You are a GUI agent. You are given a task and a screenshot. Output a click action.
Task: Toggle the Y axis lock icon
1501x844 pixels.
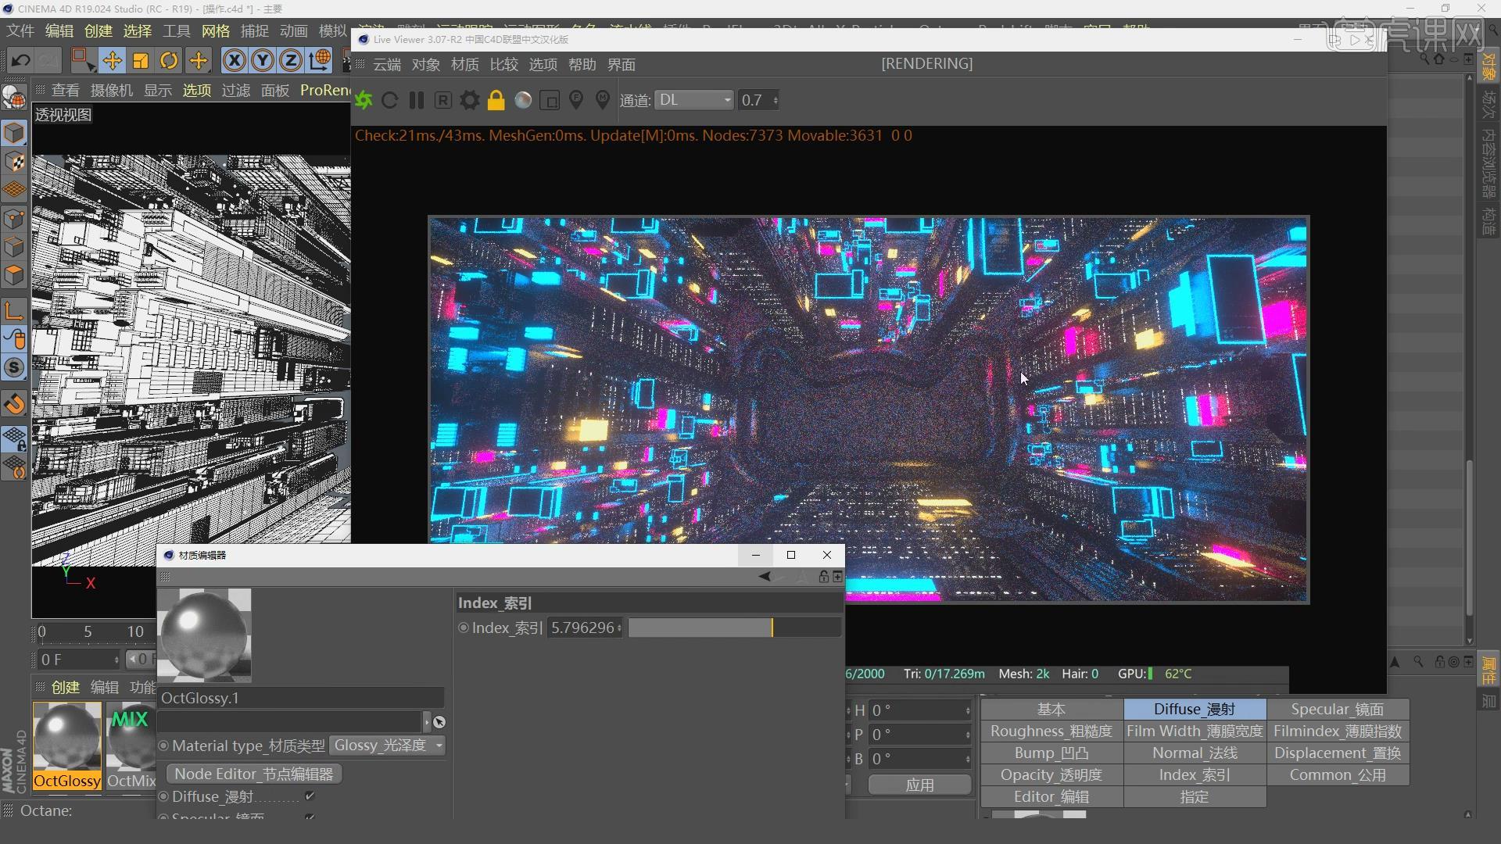coord(263,60)
